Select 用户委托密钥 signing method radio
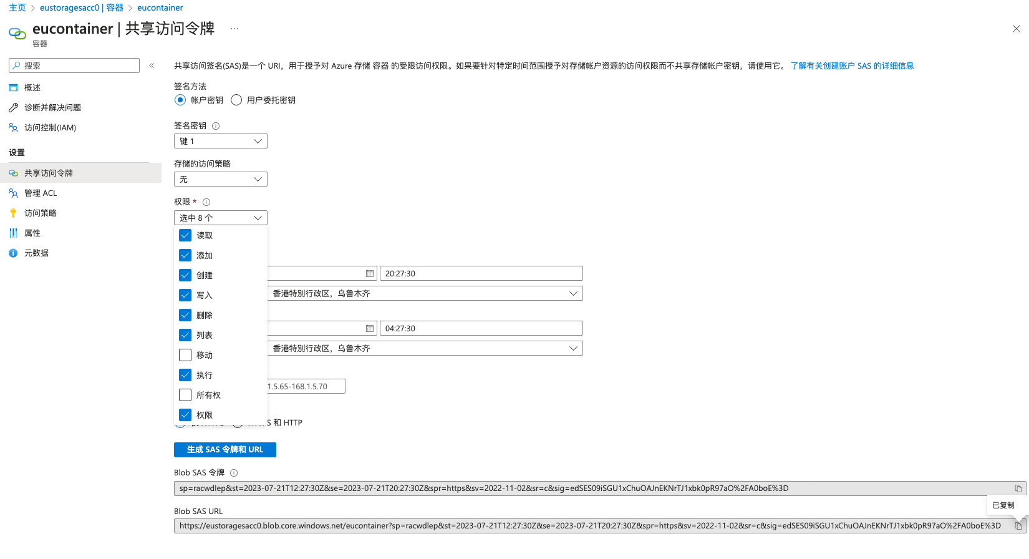Screen dimensions: 1029x559 click(236, 100)
